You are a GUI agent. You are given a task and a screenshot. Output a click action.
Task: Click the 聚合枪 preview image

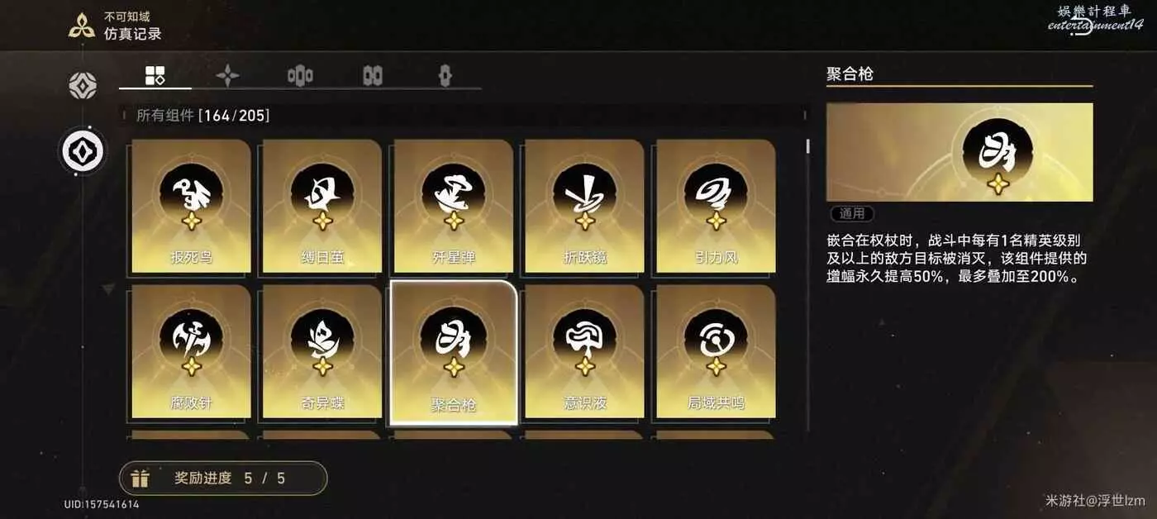click(959, 152)
